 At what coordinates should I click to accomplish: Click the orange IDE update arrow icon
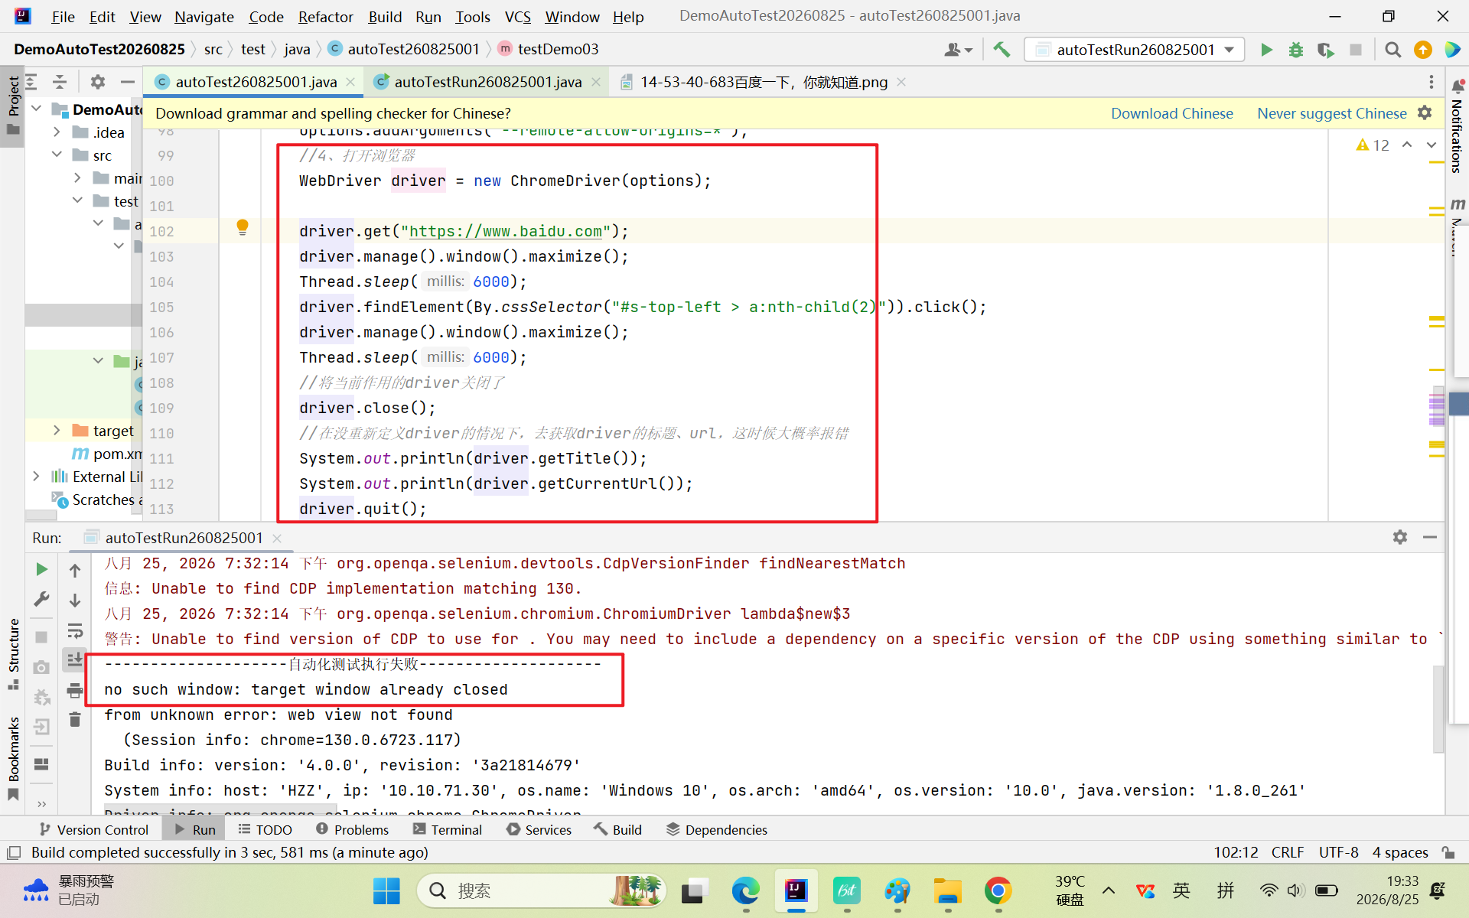(1423, 50)
